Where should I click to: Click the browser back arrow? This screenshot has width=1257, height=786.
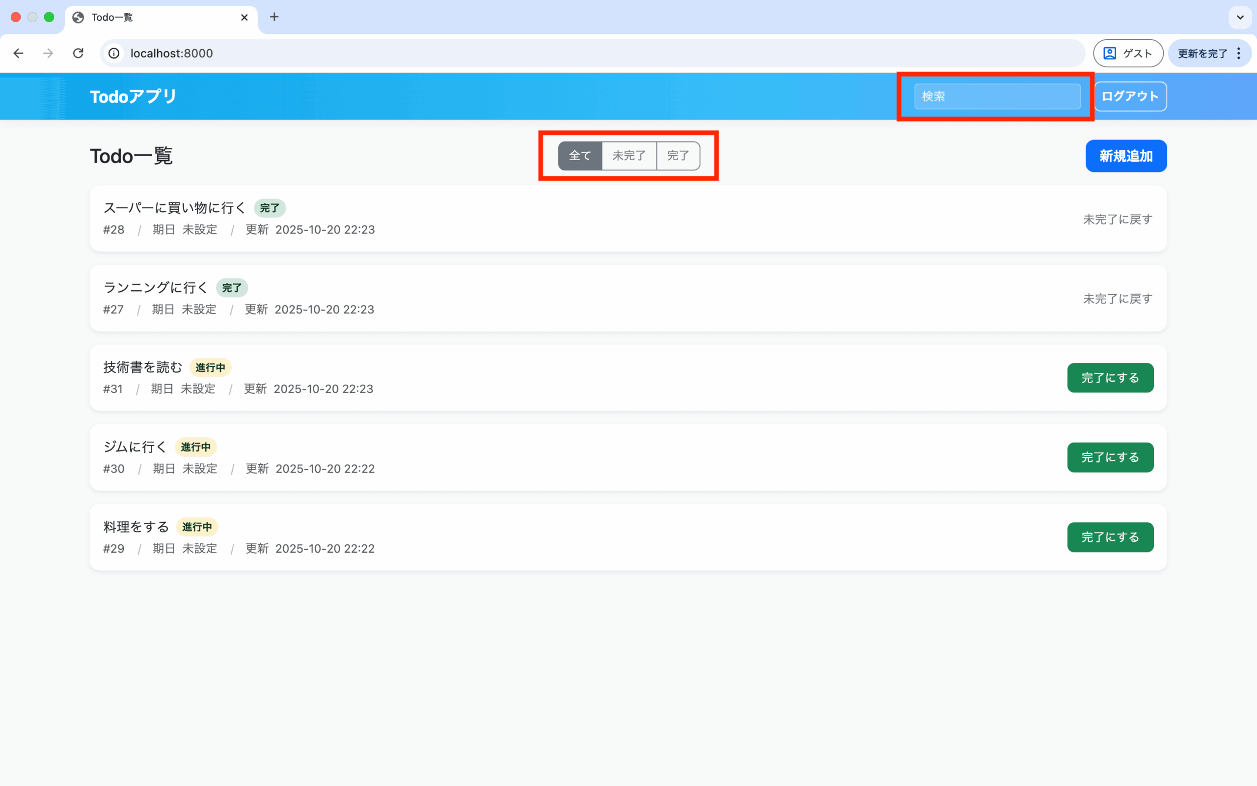(x=19, y=53)
